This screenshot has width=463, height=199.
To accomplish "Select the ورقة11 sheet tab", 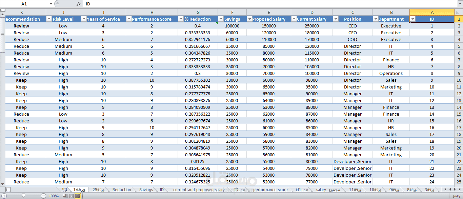I will pyautogui.click(x=355, y=190).
